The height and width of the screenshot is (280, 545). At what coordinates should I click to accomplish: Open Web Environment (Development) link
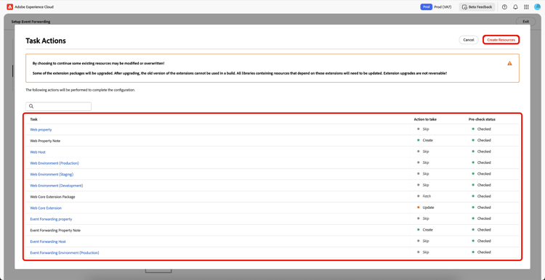(x=57, y=185)
